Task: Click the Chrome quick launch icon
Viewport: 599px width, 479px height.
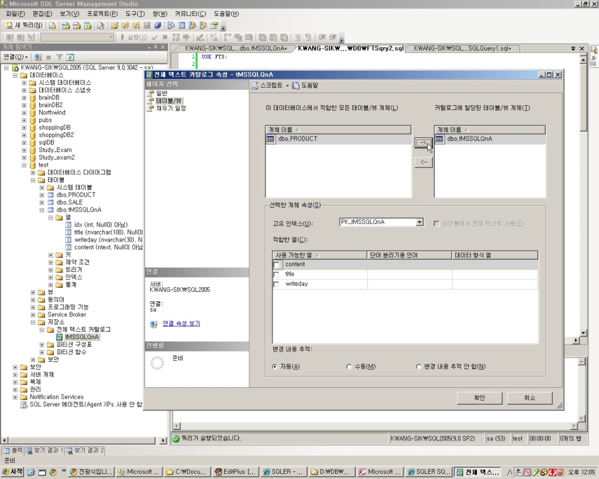Action: click(53, 472)
